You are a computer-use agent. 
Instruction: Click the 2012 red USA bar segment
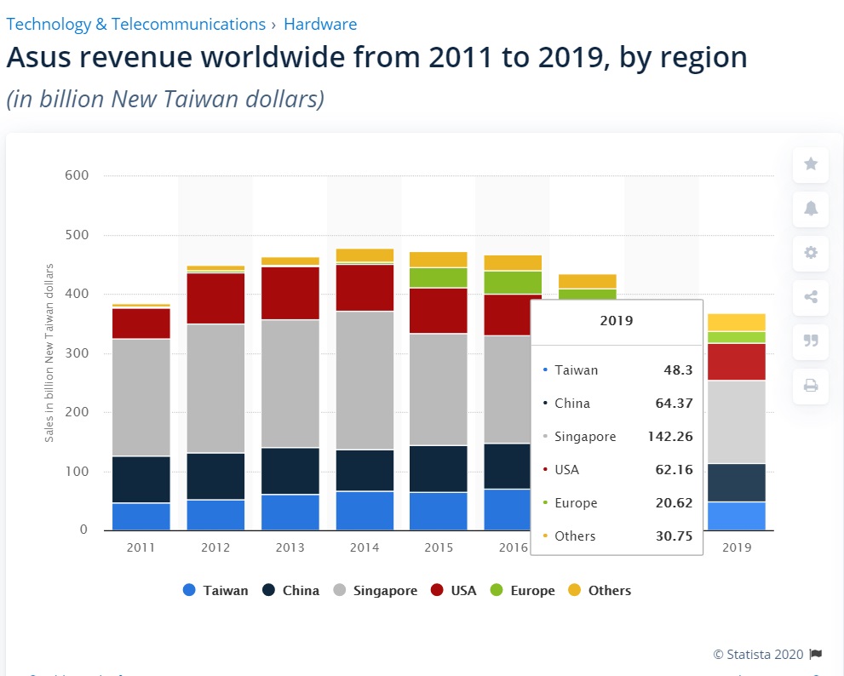(x=215, y=298)
